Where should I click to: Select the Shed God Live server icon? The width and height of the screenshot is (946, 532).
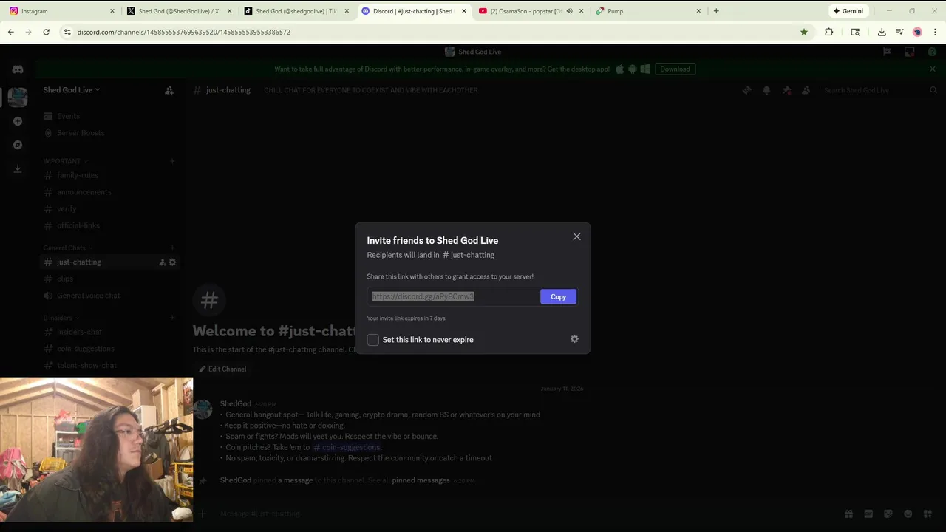(18, 97)
